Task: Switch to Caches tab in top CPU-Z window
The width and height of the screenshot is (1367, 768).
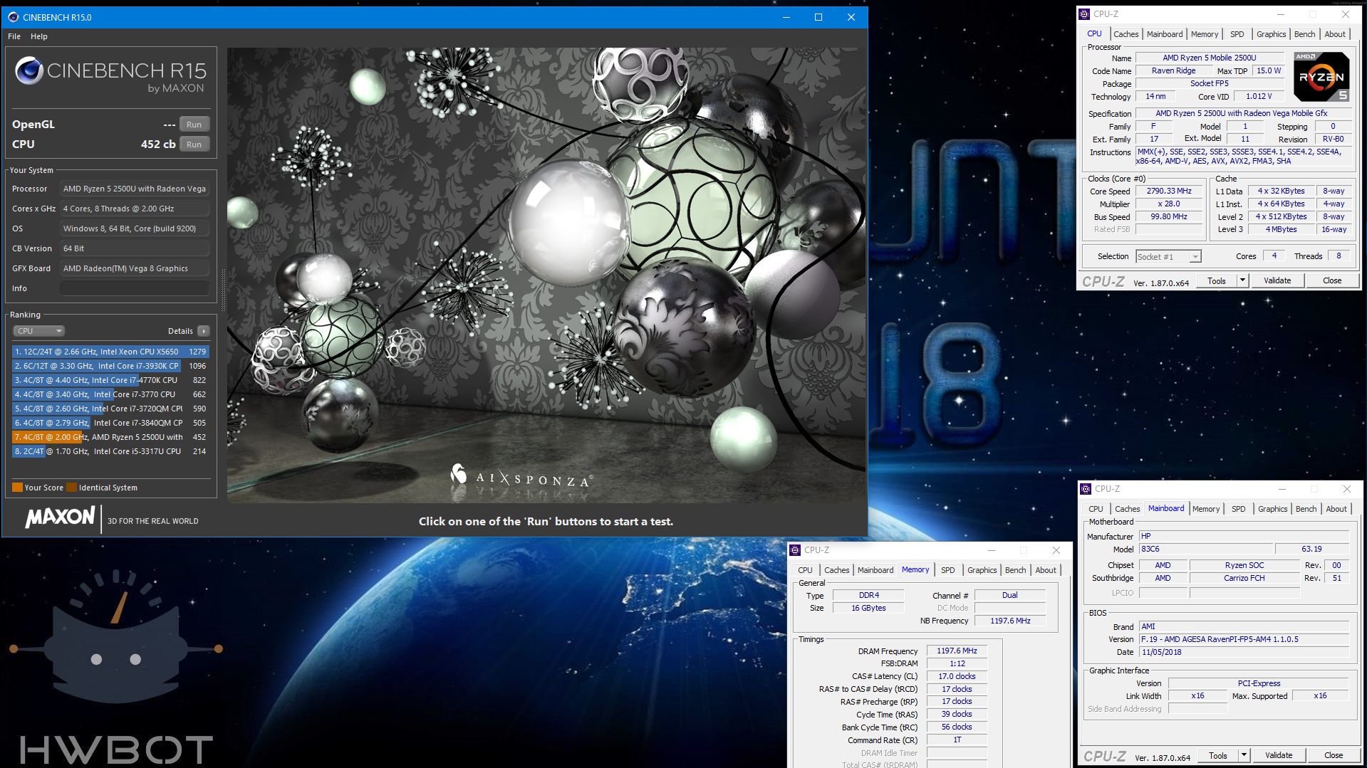Action: click(x=1126, y=34)
